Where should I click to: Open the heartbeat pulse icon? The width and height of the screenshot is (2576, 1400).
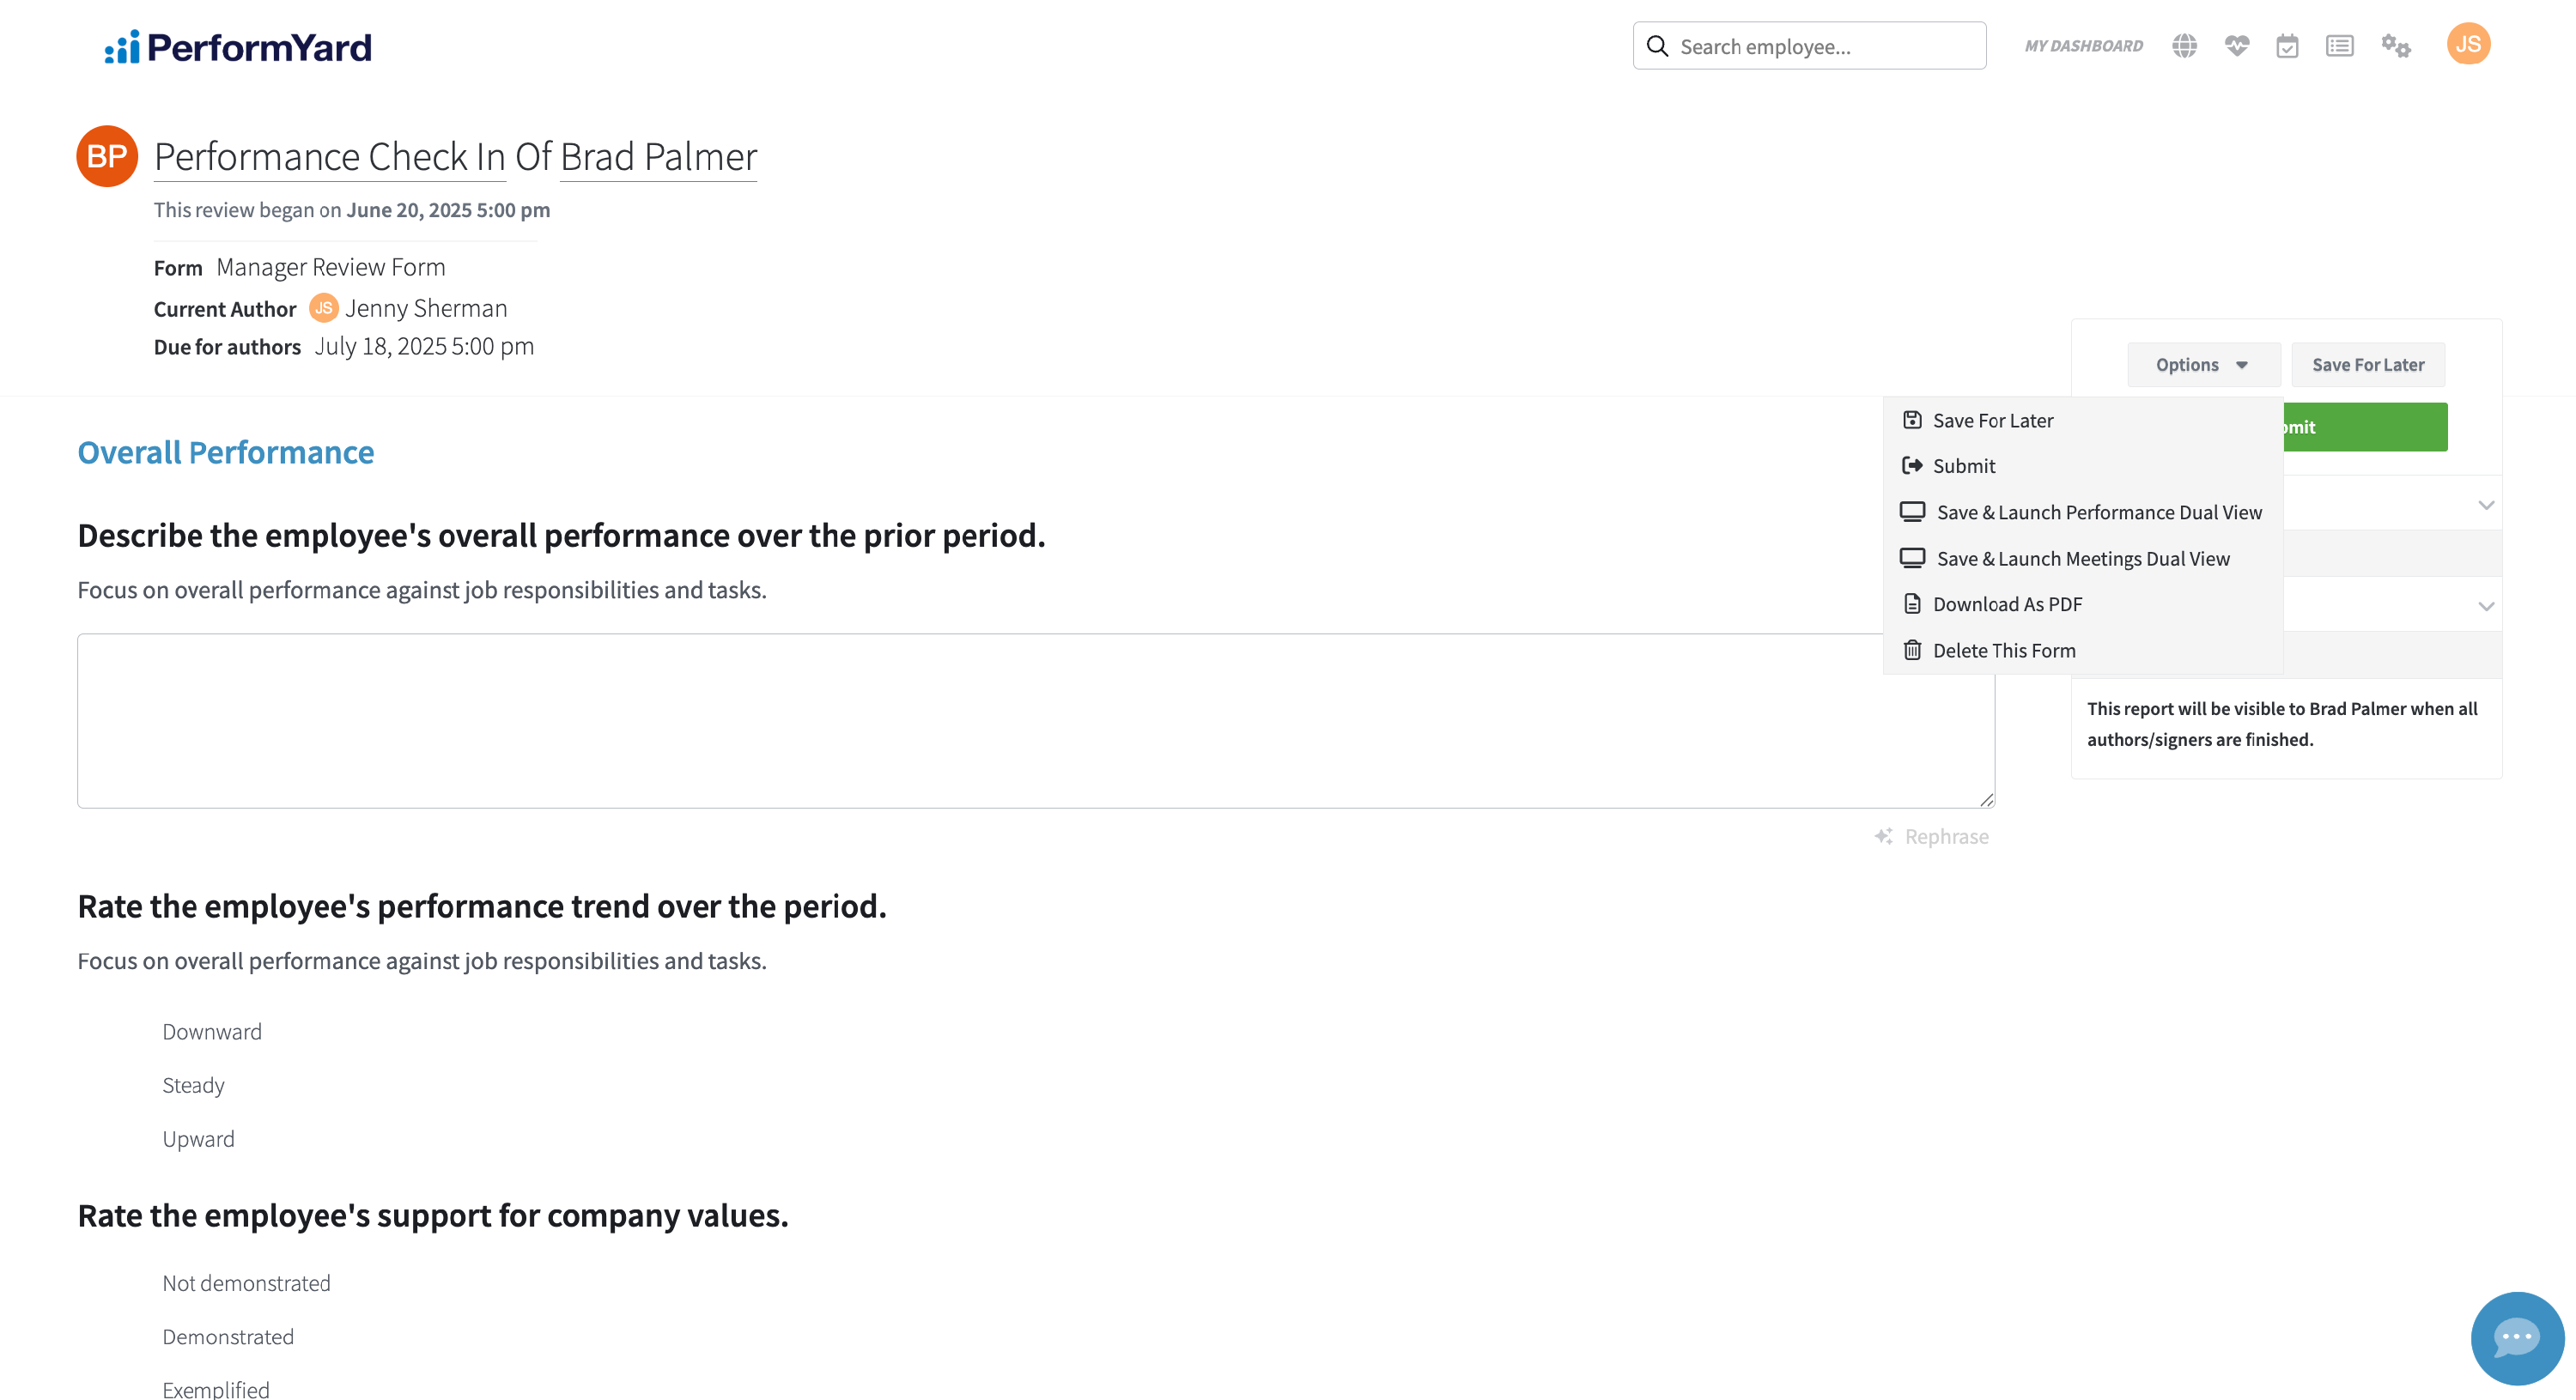pos(2236,46)
